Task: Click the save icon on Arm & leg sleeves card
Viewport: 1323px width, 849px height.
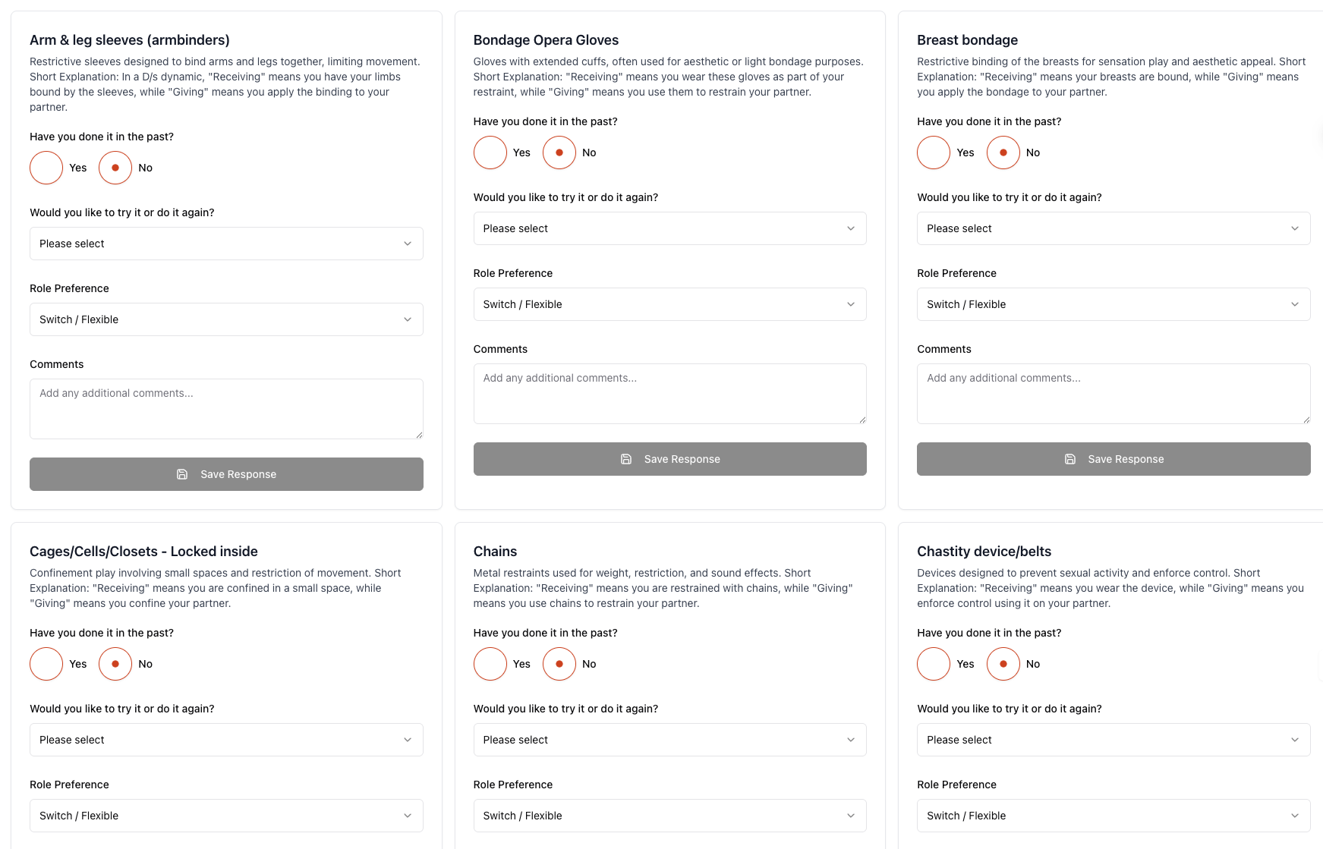Action: (x=182, y=473)
